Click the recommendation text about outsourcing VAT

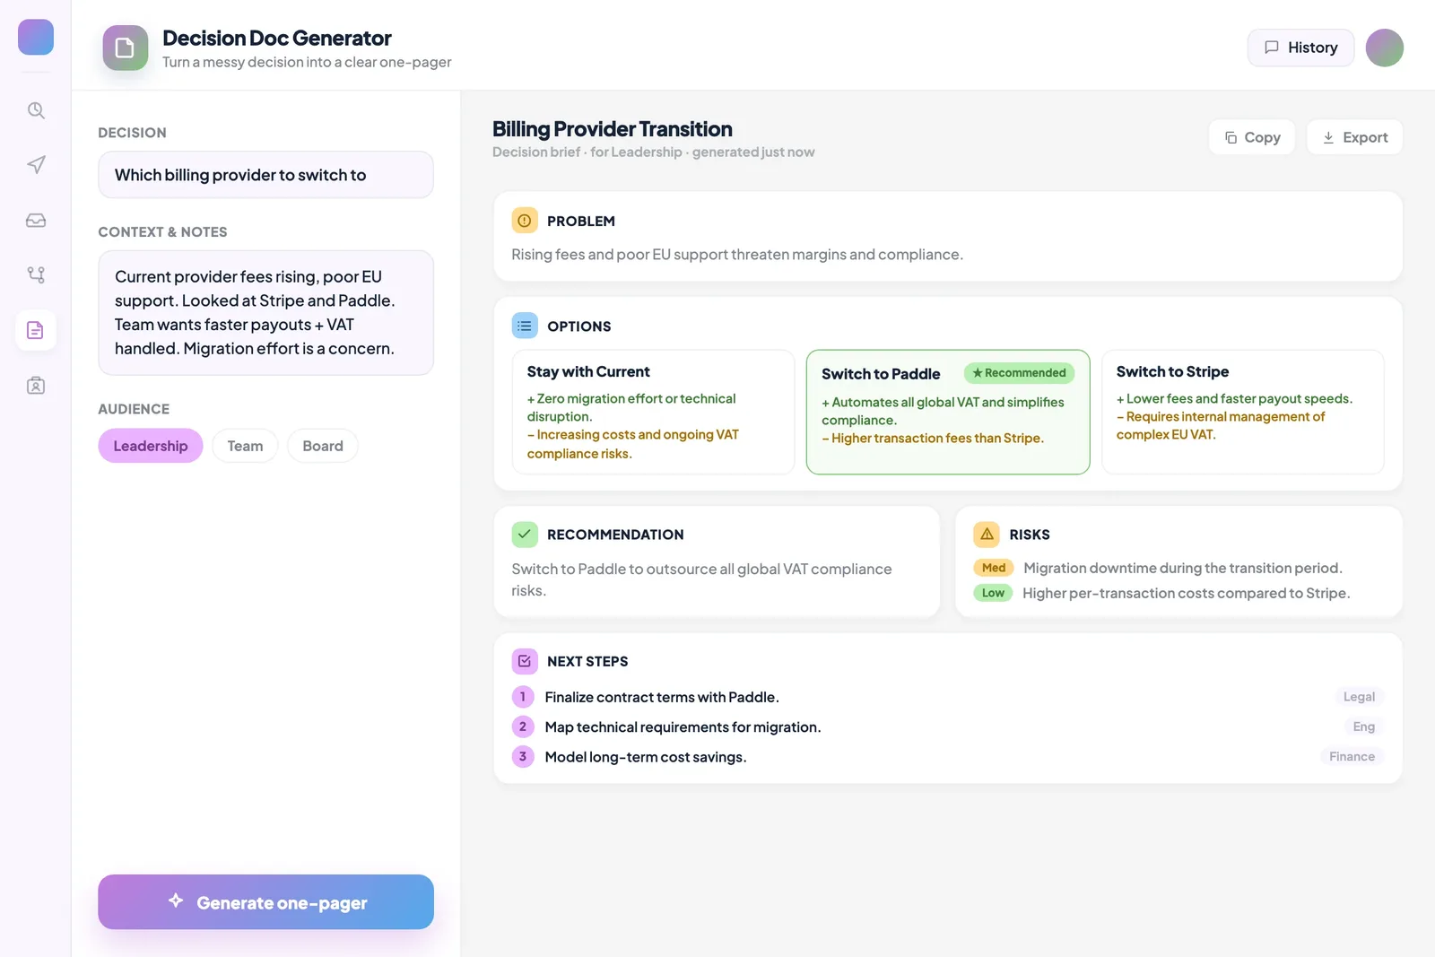pos(701,579)
